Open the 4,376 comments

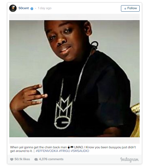pos(51,159)
